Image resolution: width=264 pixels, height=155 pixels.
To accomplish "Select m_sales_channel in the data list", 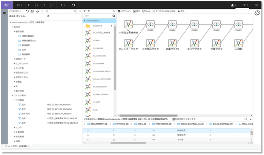I will pos(98,94).
